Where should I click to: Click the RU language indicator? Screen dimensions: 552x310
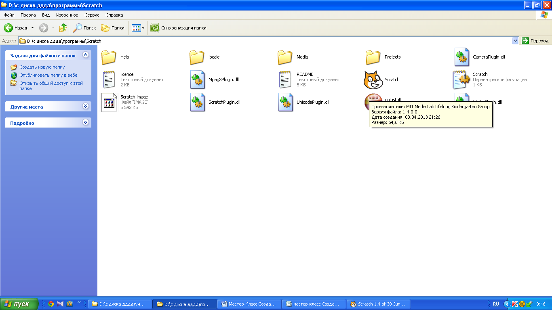(x=496, y=304)
